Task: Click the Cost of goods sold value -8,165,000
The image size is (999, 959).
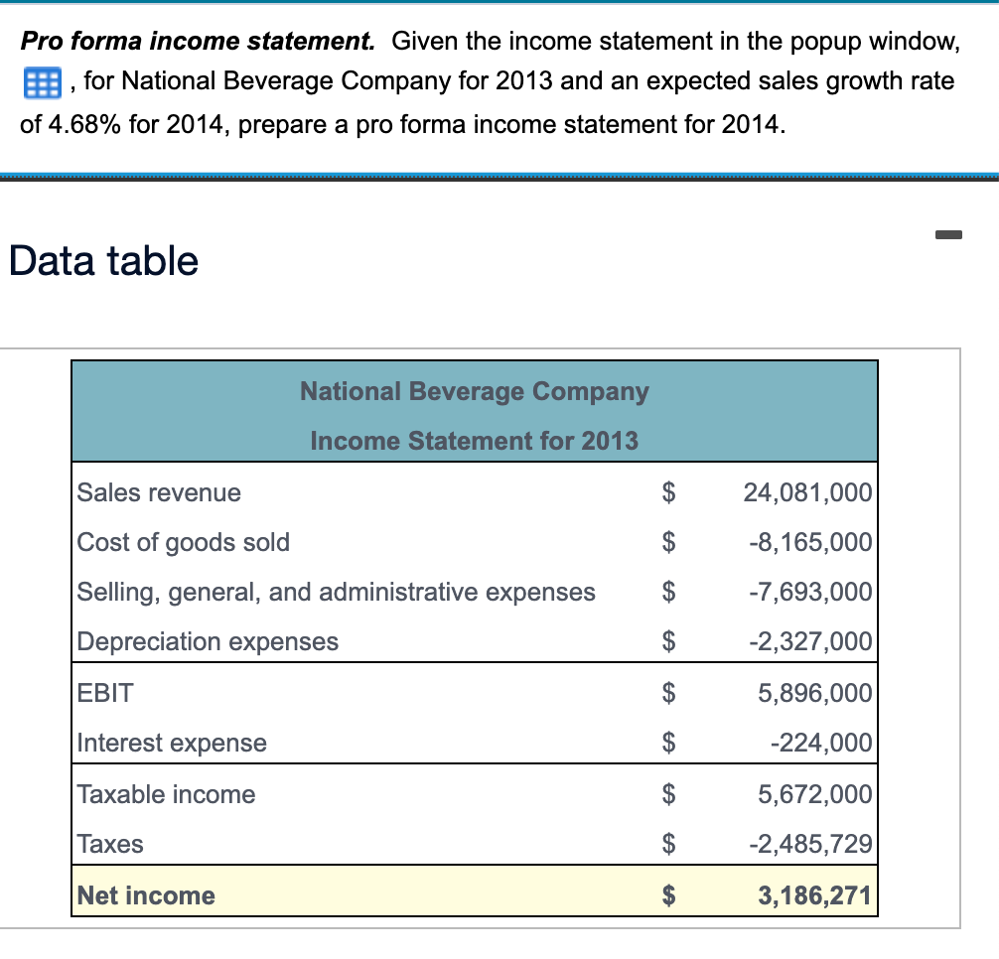Action: point(806,542)
